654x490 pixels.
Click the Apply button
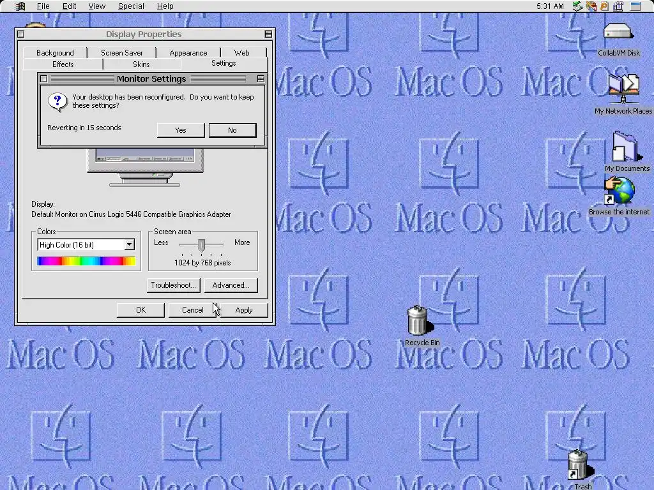[x=244, y=310]
